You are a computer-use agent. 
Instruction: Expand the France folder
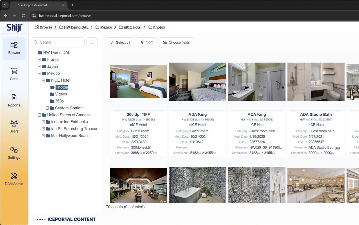point(39,60)
